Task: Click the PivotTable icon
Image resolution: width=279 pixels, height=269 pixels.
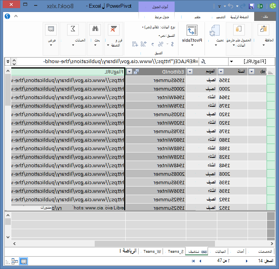Action: pos(192,30)
